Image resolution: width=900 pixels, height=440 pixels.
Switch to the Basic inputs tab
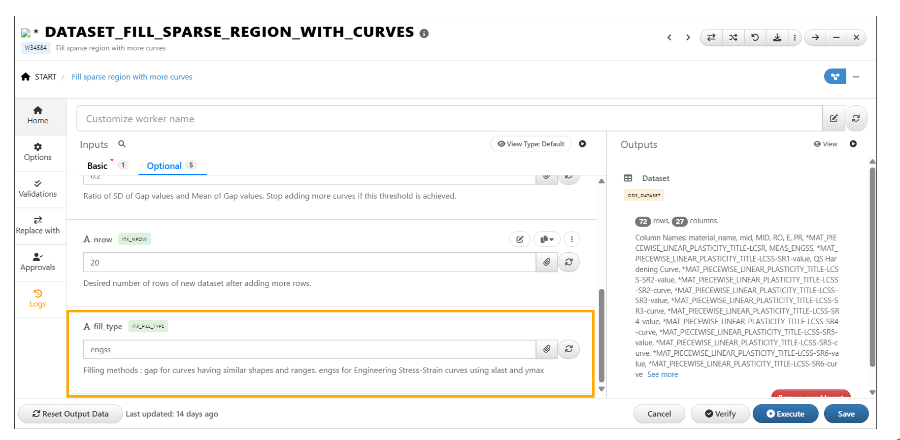(97, 166)
